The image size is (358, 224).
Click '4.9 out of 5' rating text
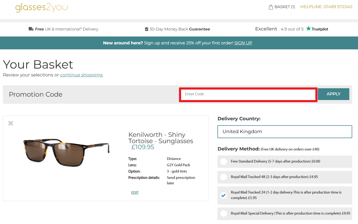tap(292, 29)
